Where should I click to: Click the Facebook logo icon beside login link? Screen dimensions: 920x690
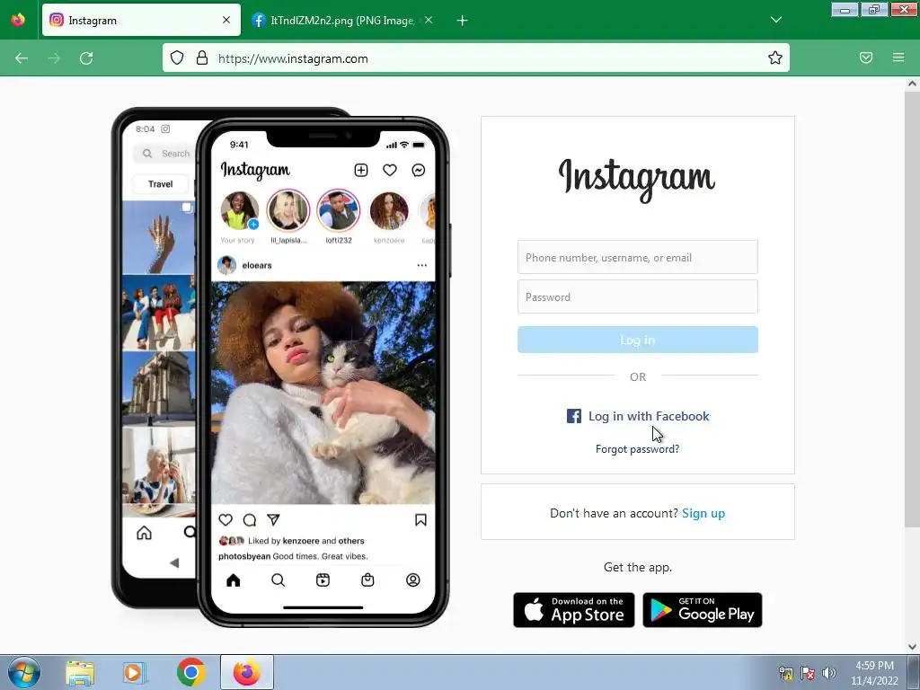(574, 416)
